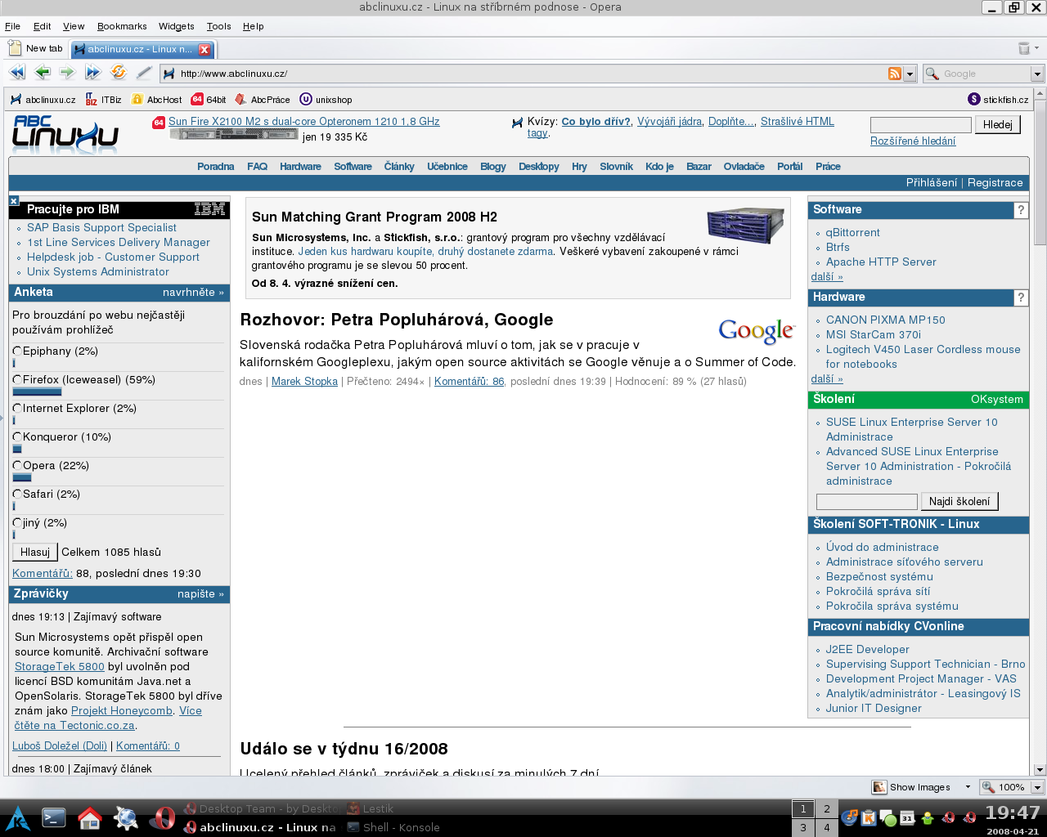This screenshot has height=837, width=1047.
Task: Open the KDE K menu in taskbar
Action: pos(17,817)
